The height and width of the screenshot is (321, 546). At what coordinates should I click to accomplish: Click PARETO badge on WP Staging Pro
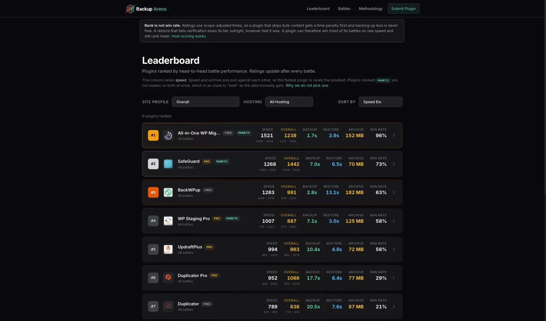[x=232, y=219]
